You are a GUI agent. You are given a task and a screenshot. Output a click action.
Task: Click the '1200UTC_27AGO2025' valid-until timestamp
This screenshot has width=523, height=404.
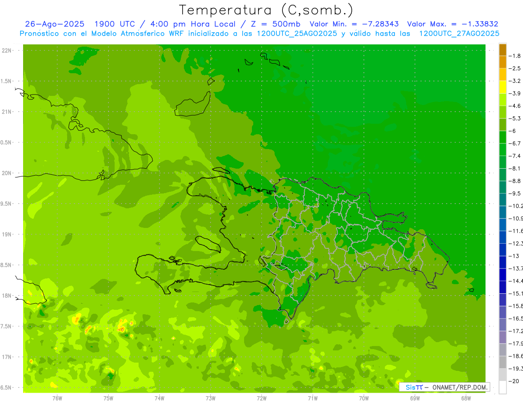(459, 34)
